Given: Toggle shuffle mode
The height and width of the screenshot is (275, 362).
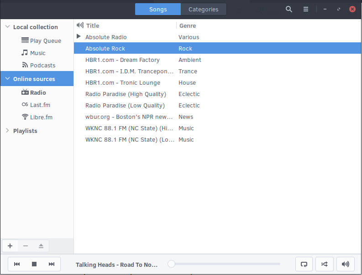Looking at the screenshot, I should click(x=325, y=264).
